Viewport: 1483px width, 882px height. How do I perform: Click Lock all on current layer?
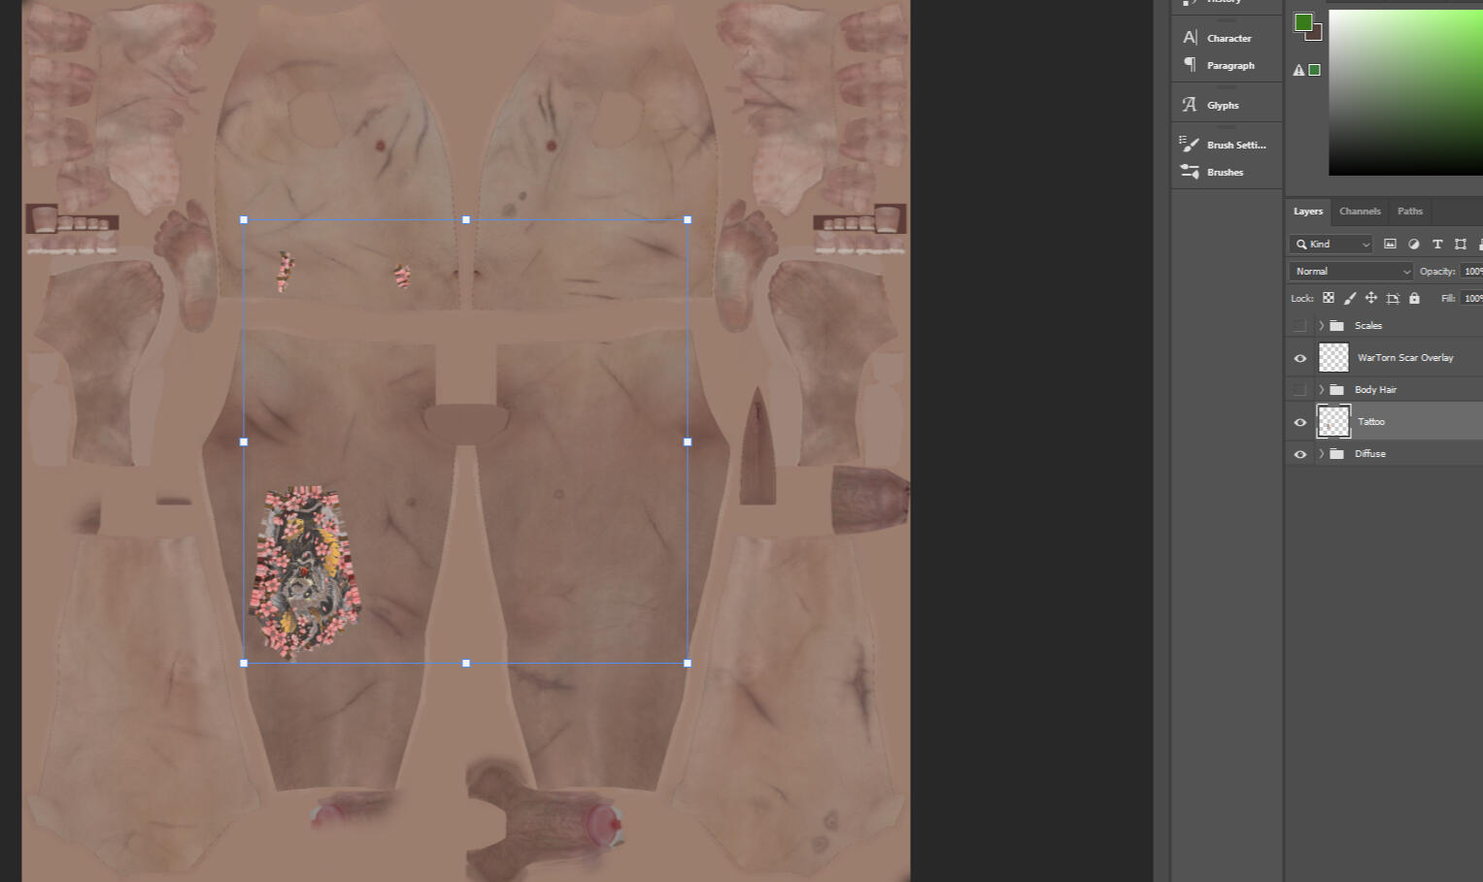tap(1415, 298)
